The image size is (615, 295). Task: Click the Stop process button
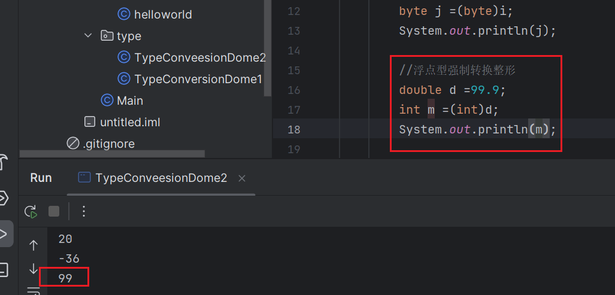point(54,211)
